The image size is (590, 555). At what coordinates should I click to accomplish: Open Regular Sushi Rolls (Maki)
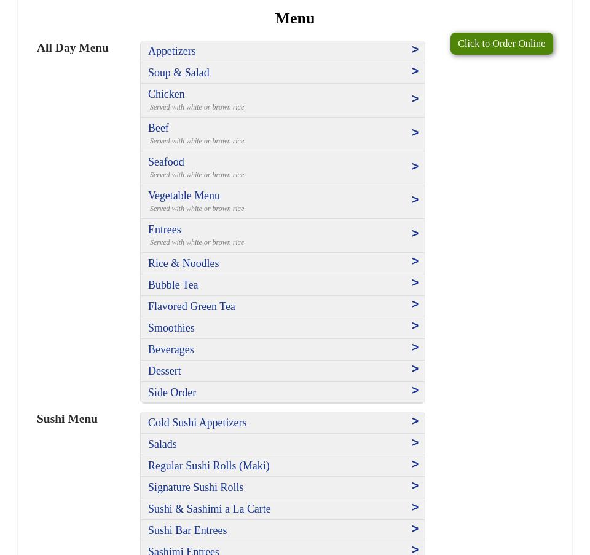coord(209,466)
